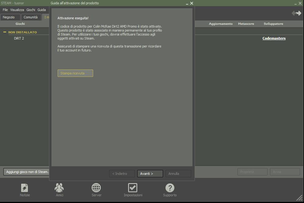Minimize the product activation dialog

187,3
